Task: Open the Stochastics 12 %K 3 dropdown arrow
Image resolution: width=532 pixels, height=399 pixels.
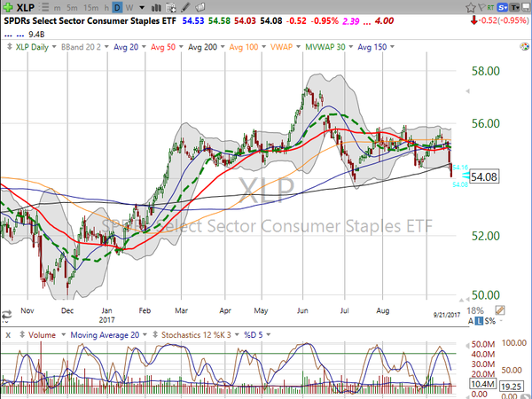Action: [x=237, y=335]
